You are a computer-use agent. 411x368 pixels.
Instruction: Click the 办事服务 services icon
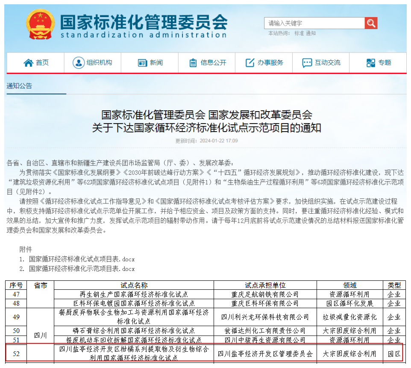[x=250, y=63]
